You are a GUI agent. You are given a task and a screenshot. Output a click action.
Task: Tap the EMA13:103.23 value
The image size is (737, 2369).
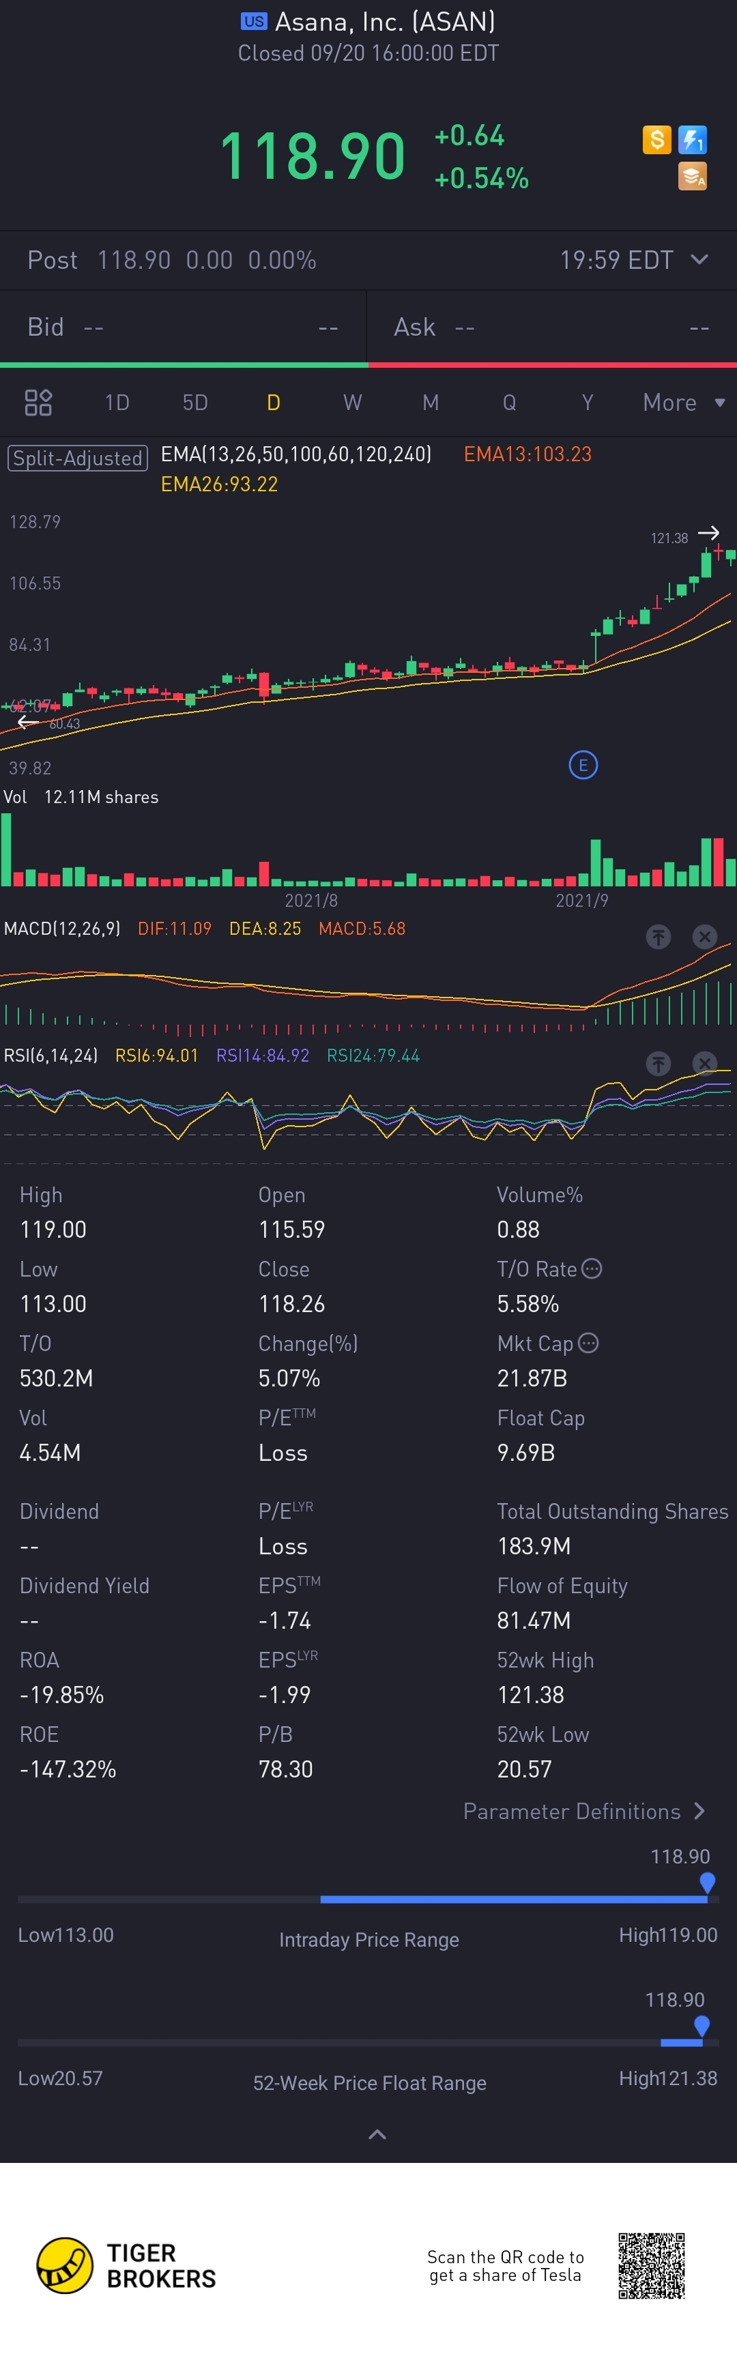point(528,454)
